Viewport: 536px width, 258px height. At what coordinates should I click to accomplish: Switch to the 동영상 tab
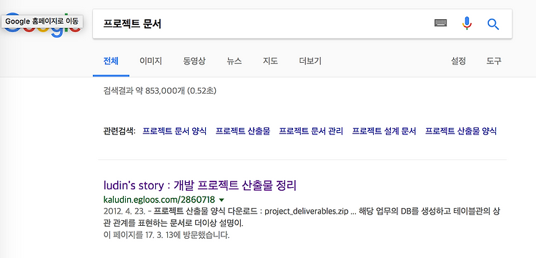tap(194, 61)
